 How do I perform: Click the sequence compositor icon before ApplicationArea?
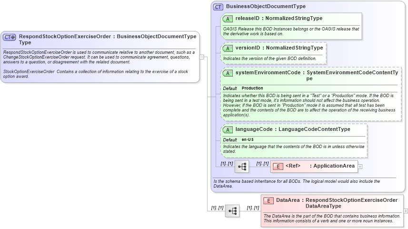coord(242,167)
